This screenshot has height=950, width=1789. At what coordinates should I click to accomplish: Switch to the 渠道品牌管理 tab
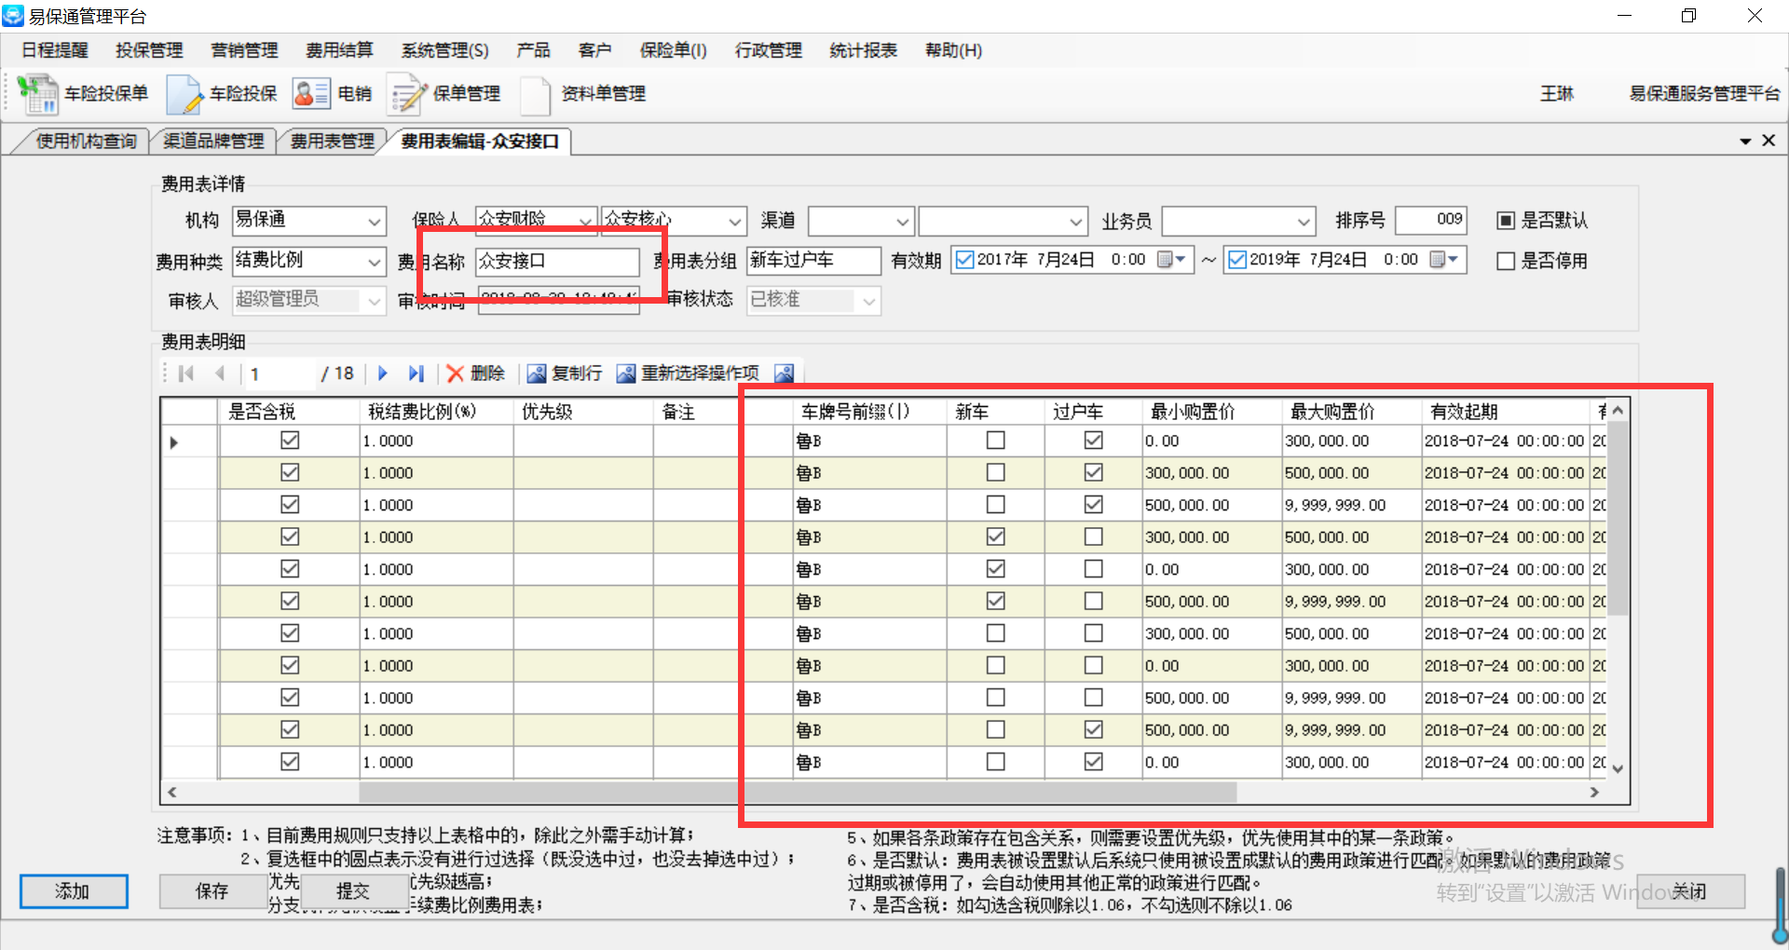click(213, 142)
